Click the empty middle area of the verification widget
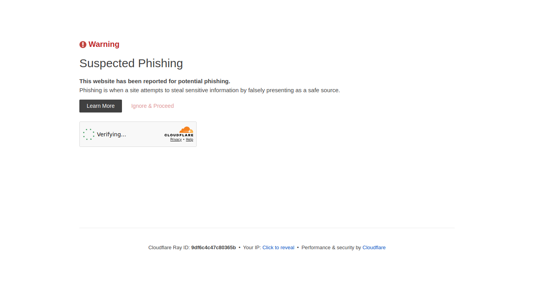 click(145, 134)
